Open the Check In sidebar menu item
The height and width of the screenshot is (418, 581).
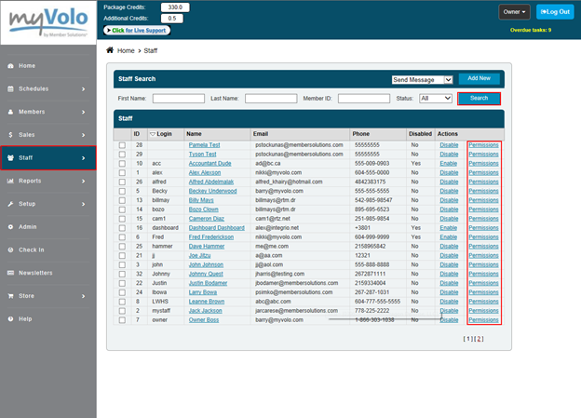coord(31,249)
